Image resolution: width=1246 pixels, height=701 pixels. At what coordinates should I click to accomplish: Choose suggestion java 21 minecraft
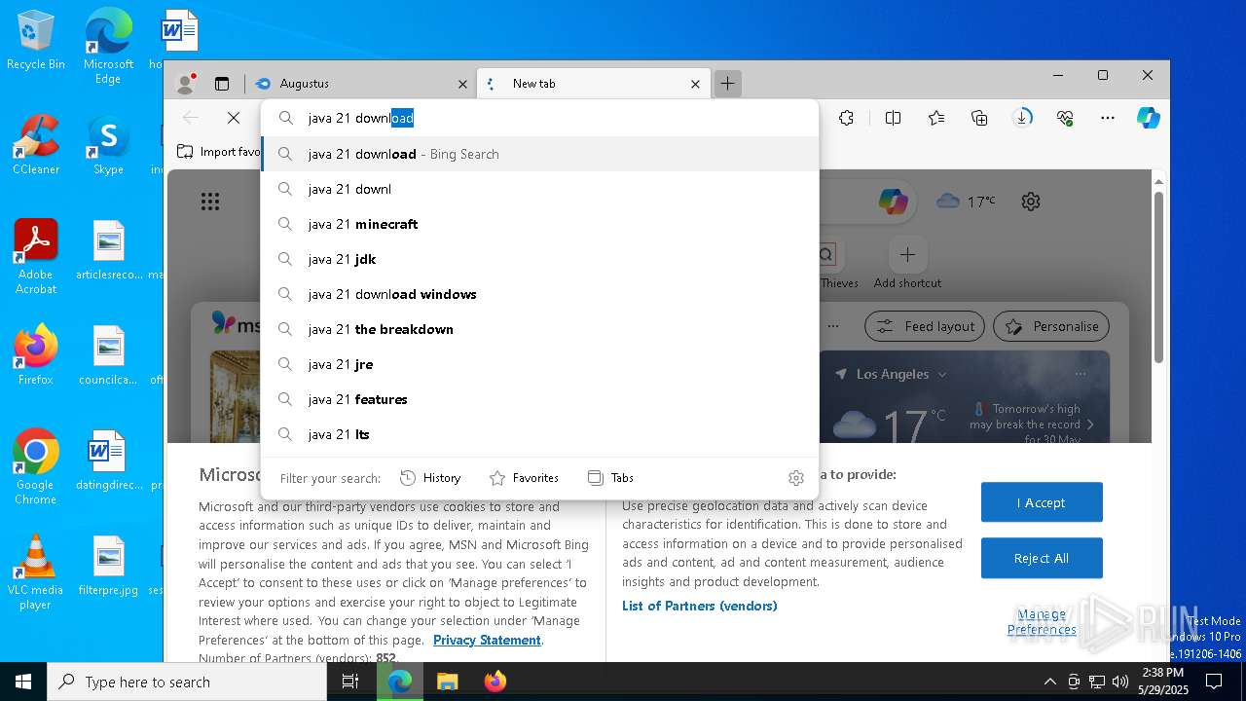540,224
